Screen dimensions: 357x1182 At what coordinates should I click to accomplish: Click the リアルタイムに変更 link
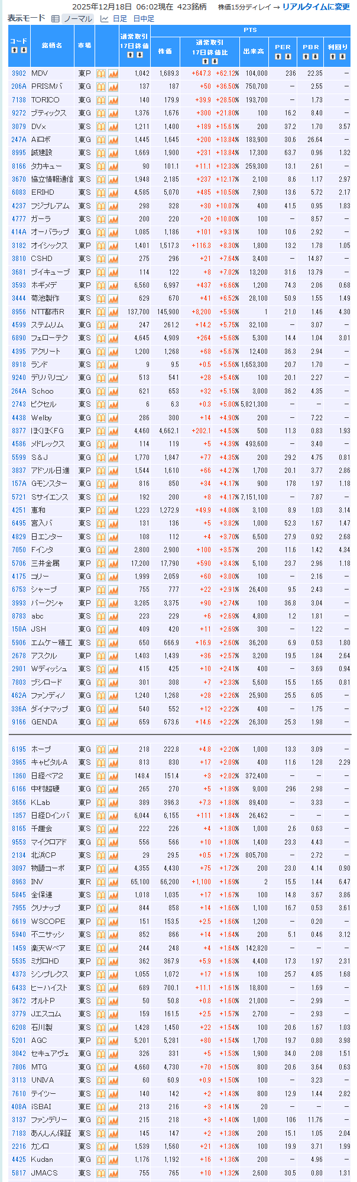(x=316, y=7)
